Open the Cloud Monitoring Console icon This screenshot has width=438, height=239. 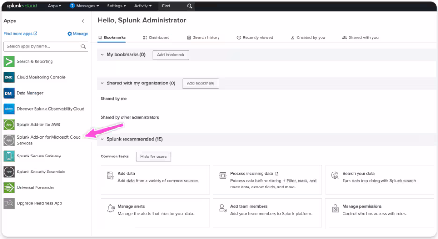point(9,77)
